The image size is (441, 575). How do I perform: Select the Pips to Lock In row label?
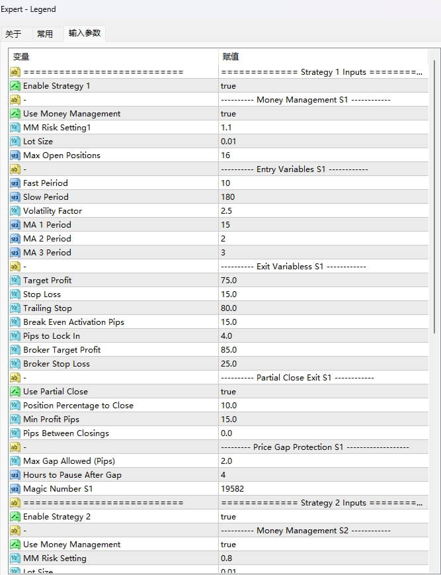pyautogui.click(x=52, y=336)
